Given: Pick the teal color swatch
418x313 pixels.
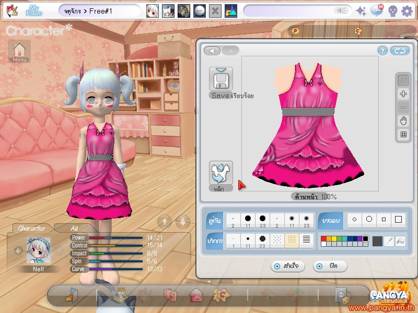Looking at the screenshot, I should click(x=344, y=239).
